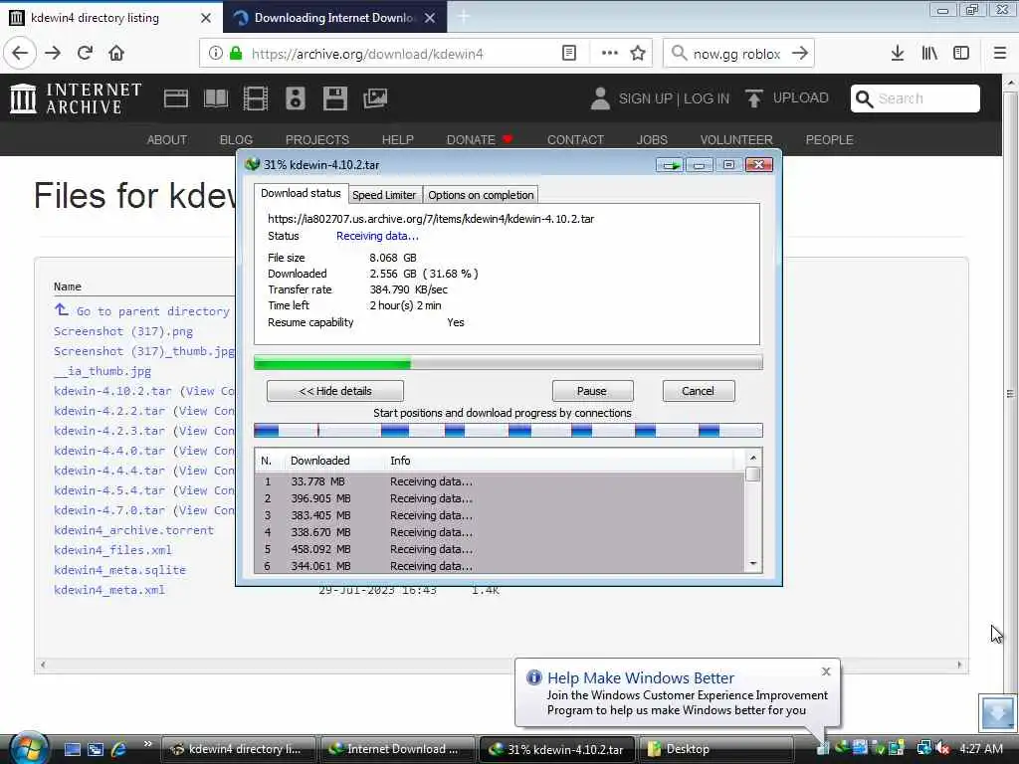Toggle reader view icon in address bar
Screen dimensions: 1019x764
(x=568, y=54)
